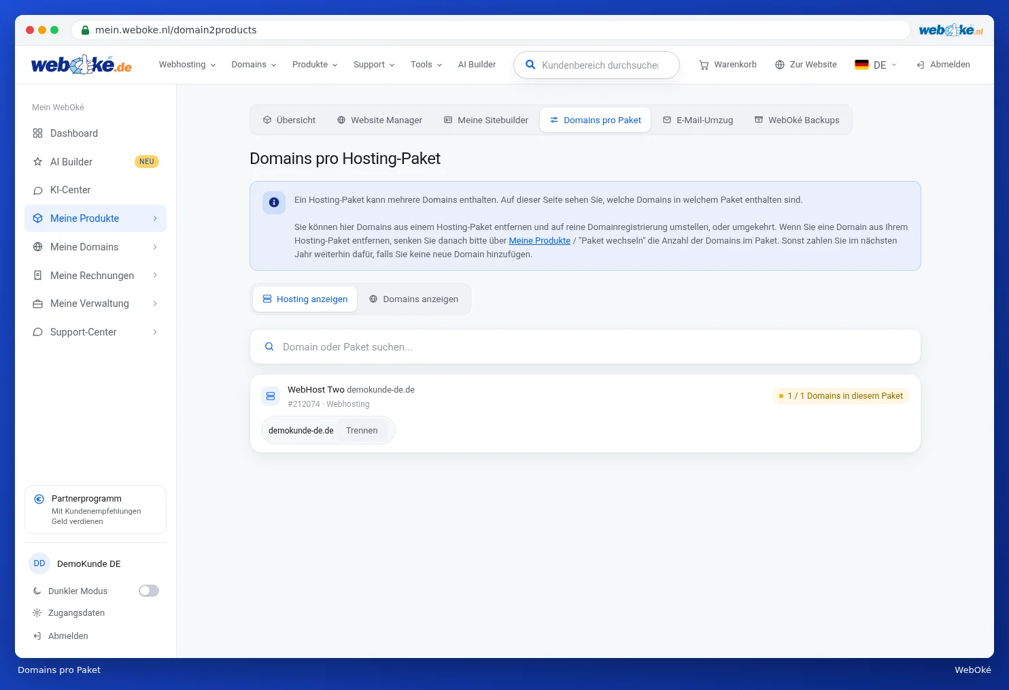The width and height of the screenshot is (1009, 690).
Task: Select the Domains anzeigen view
Action: click(413, 299)
